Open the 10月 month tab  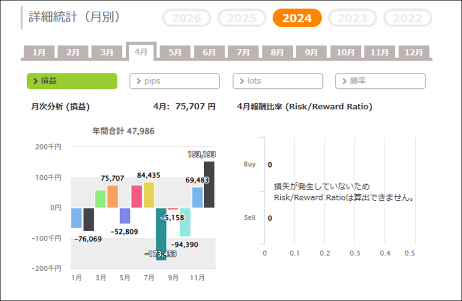tap(345, 52)
